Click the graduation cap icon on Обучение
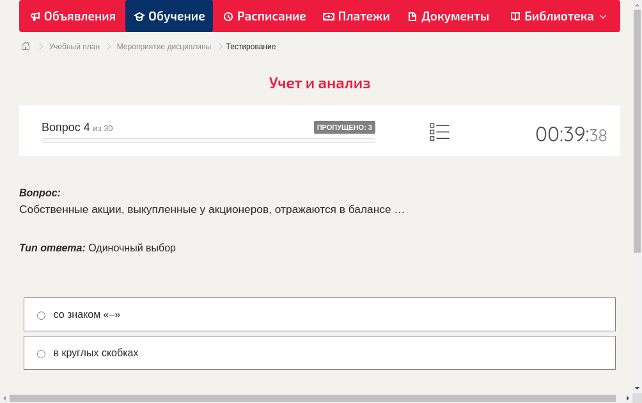 (x=139, y=16)
